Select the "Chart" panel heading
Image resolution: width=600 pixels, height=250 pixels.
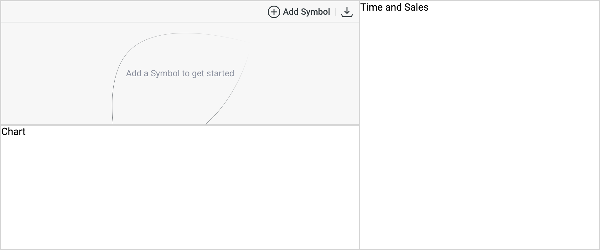(x=13, y=132)
